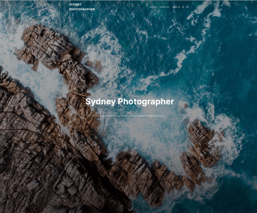Viewport: 257px width, 213px height.
Task: Open the hamburger menu icon
Action: (188, 7)
